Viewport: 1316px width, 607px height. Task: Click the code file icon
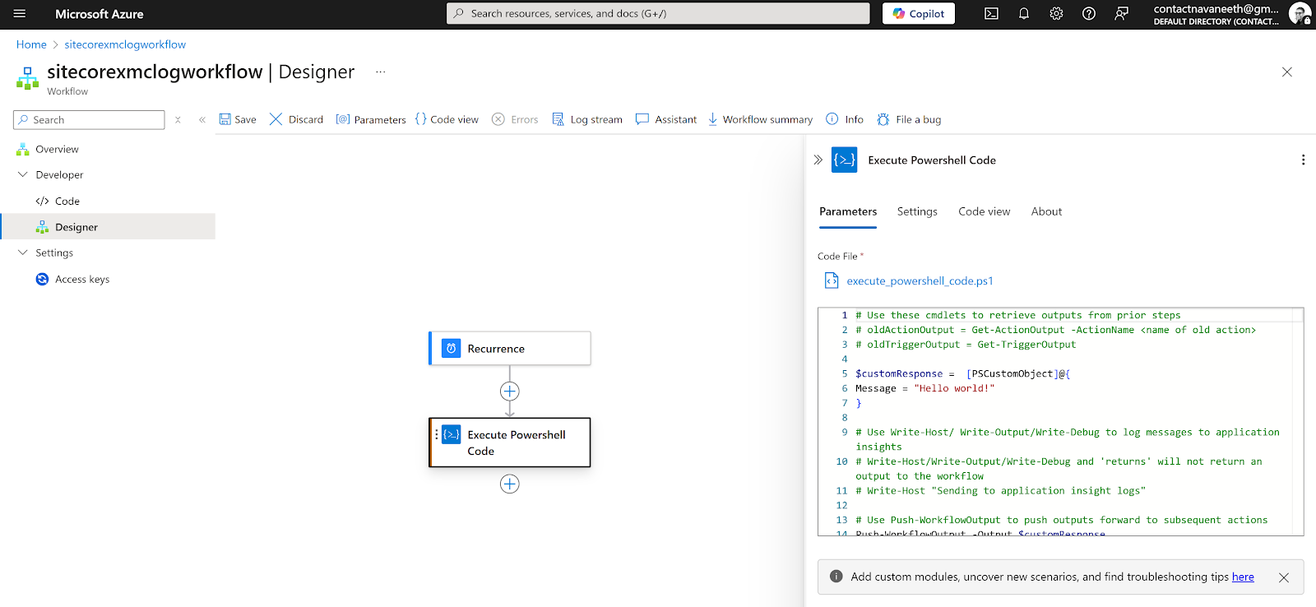832,280
